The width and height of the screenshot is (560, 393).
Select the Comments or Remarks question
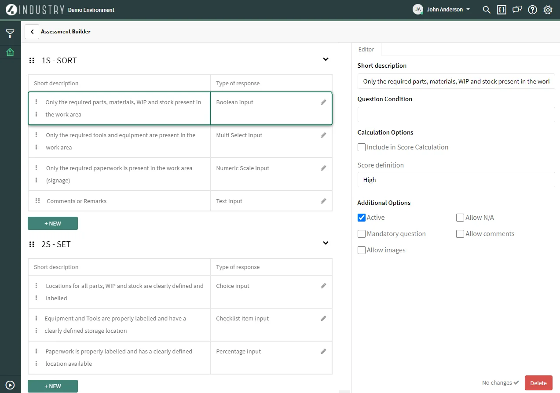point(119,201)
